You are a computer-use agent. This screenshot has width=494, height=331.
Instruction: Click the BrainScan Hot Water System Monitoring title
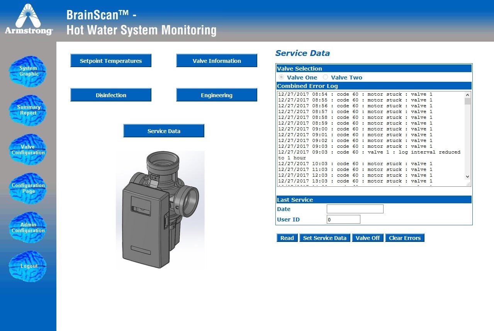coord(141,22)
